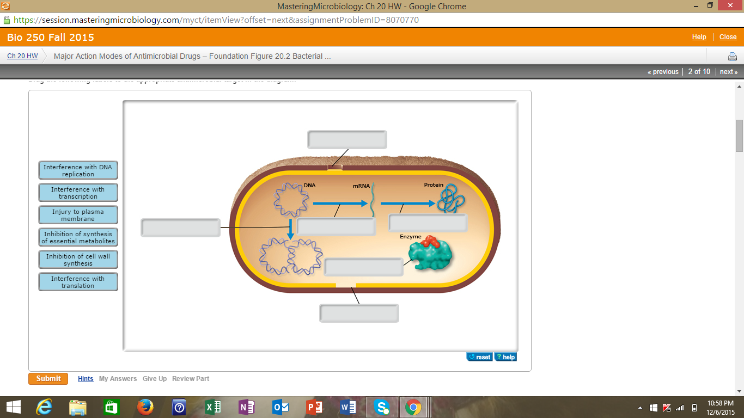Select the Injury to plasma membrane label
Image resolution: width=744 pixels, height=418 pixels.
click(78, 214)
